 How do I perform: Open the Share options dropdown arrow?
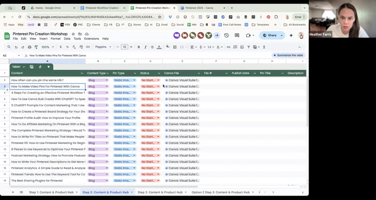pyautogui.click(x=282, y=36)
